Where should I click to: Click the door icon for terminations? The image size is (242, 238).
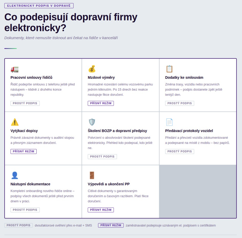coord(92,175)
